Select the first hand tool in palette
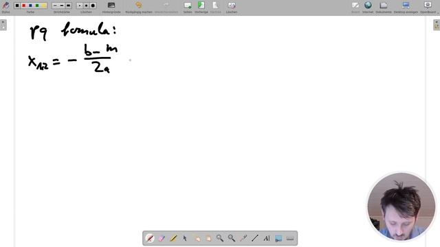Screen dimensions: 440x247 [x=197, y=238]
